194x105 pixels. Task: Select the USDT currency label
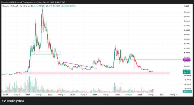tap(187, 6)
